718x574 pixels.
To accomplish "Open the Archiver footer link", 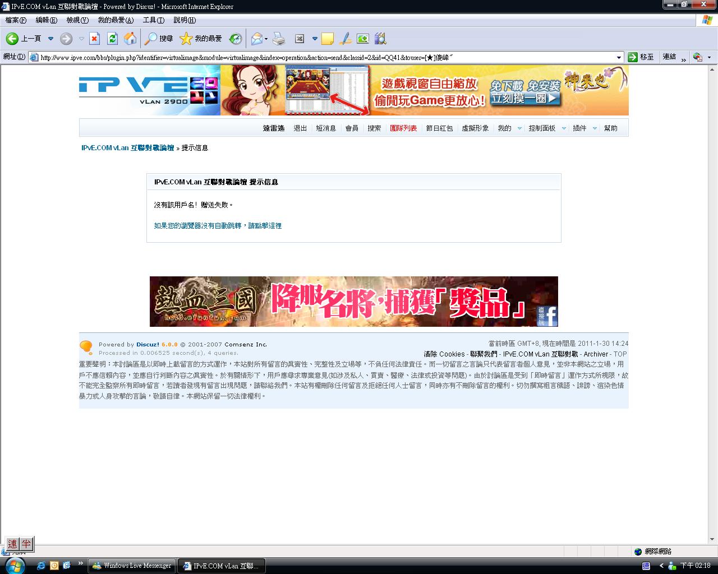I will (596, 354).
